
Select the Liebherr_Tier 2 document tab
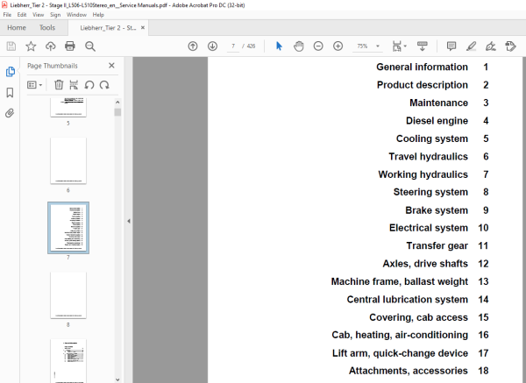coord(108,28)
